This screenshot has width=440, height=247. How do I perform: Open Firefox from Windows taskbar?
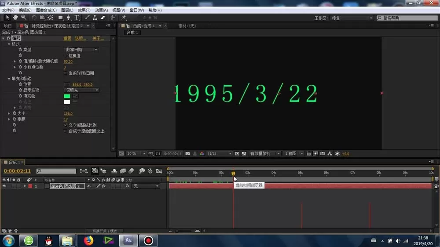pos(88,240)
